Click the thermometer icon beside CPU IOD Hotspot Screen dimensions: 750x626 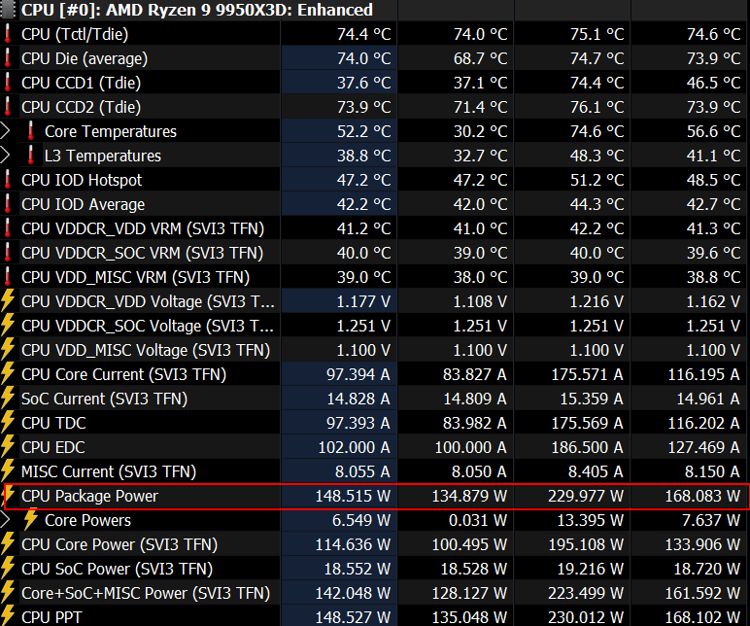(x=8, y=180)
